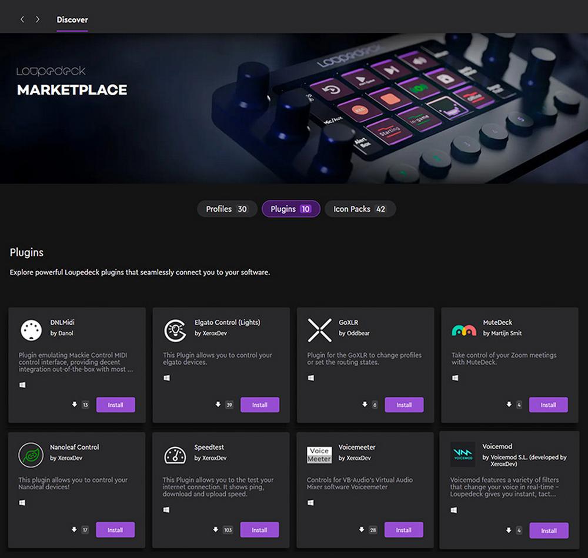Go forward with the right arrow
Screen dimensions: 588x558
pyautogui.click(x=38, y=19)
